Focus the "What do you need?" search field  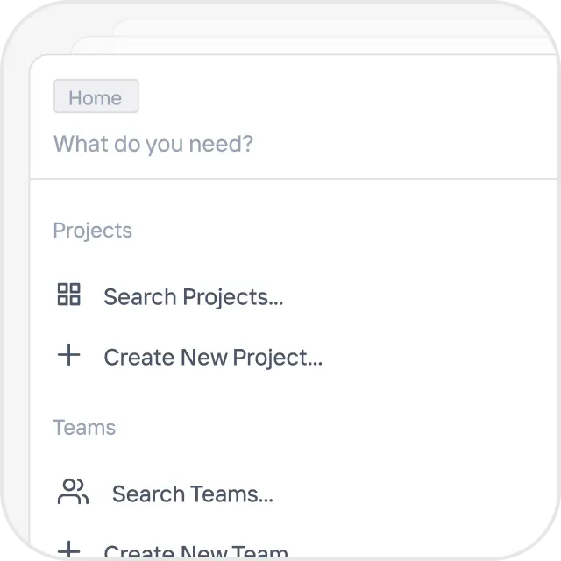153,144
